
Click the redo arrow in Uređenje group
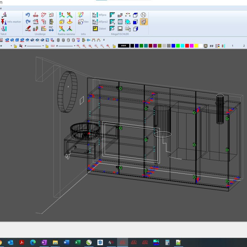pyautogui.click(x=28, y=22)
